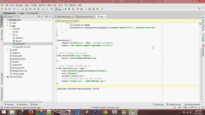This screenshot has height=115, width=205.
Task: Click the Find magnifier icon
Action: click(35, 9)
